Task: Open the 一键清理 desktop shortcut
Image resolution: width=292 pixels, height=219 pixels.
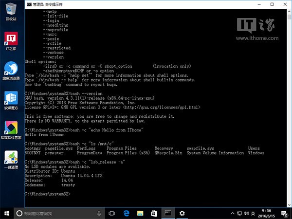Action: click(11, 160)
